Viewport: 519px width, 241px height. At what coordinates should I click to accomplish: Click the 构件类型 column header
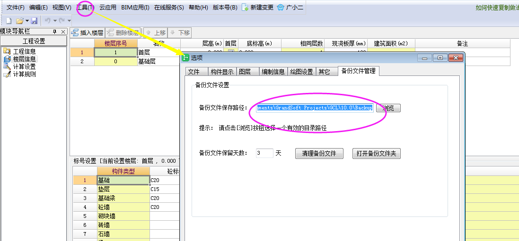[x=123, y=171]
